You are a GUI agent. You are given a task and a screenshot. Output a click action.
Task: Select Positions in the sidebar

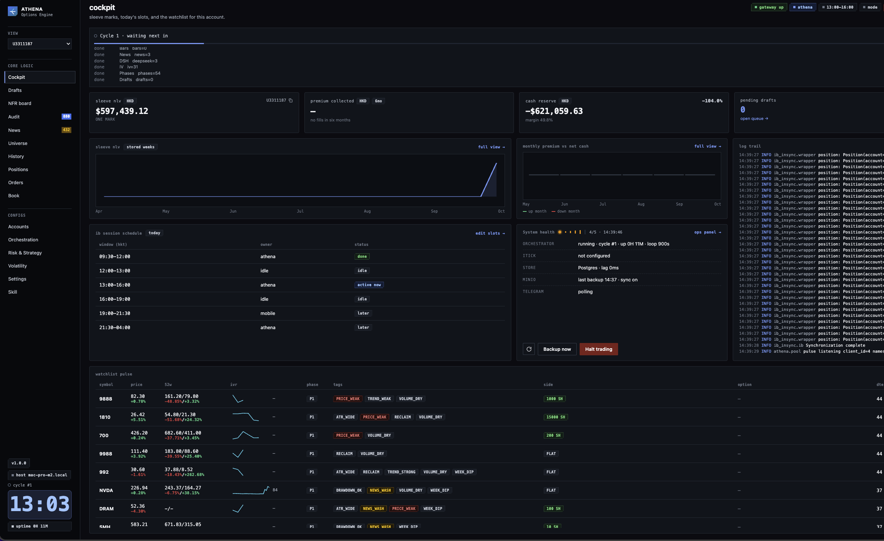(18, 170)
